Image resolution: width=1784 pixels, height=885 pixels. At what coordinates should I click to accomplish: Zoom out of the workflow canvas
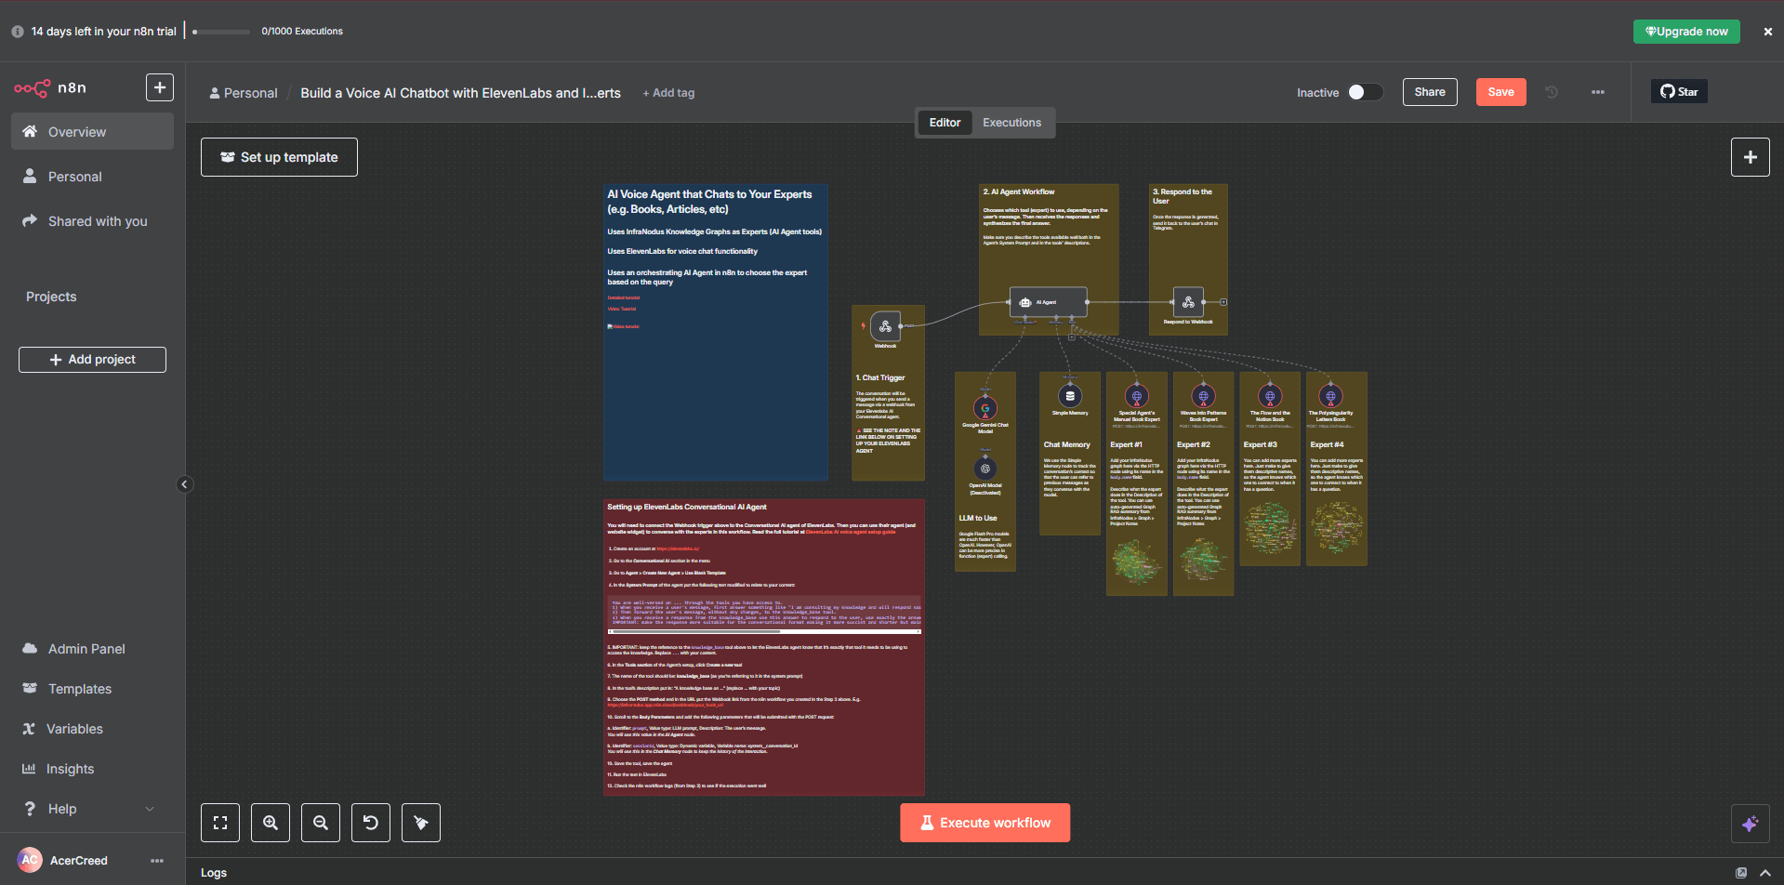click(x=321, y=823)
